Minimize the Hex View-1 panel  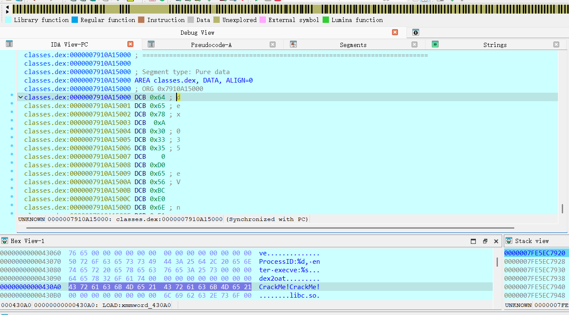(x=473, y=241)
